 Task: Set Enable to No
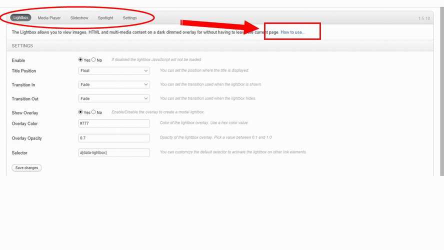[93, 60]
